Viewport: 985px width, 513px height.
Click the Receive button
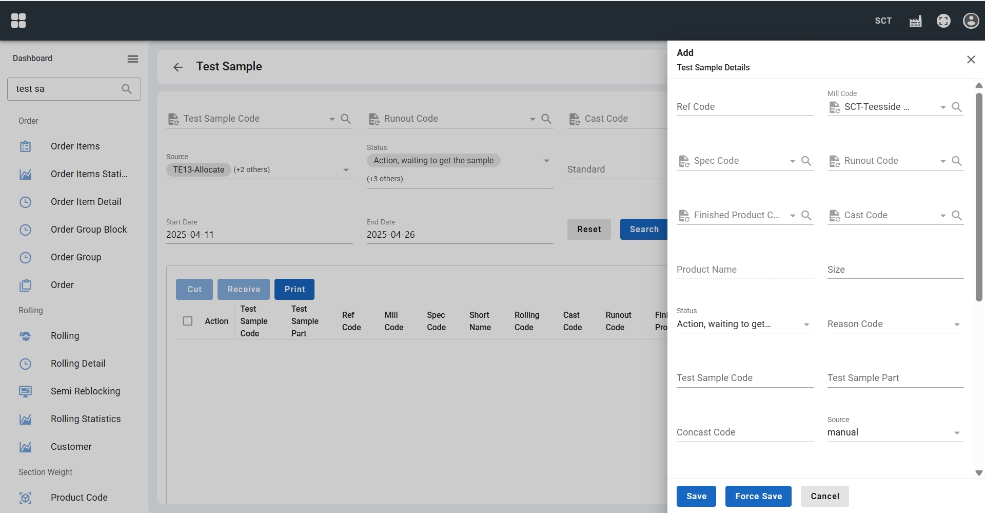[x=244, y=289]
